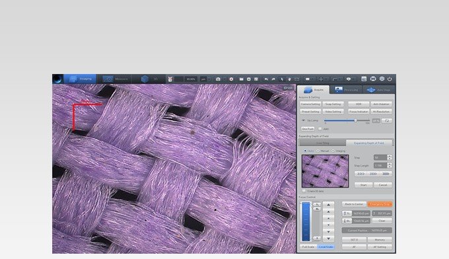Click the TL top limit icon button
Screen dimensions: 449x259
347,213
